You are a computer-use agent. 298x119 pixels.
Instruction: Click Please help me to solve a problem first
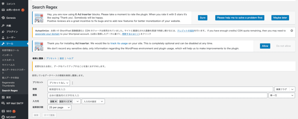coord(240,18)
